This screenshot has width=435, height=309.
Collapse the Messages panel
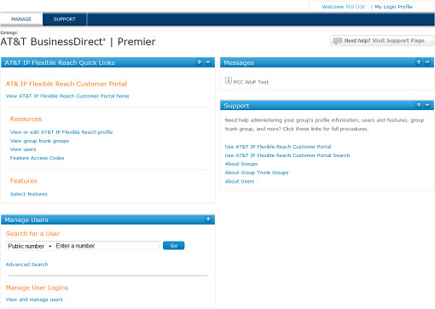427,62
